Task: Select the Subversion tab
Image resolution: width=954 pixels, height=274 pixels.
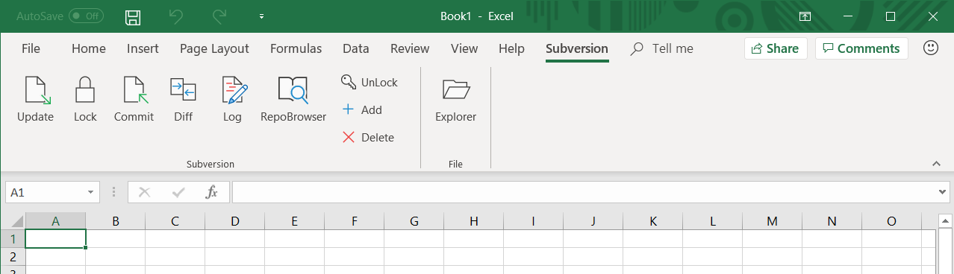Action: pos(577,48)
